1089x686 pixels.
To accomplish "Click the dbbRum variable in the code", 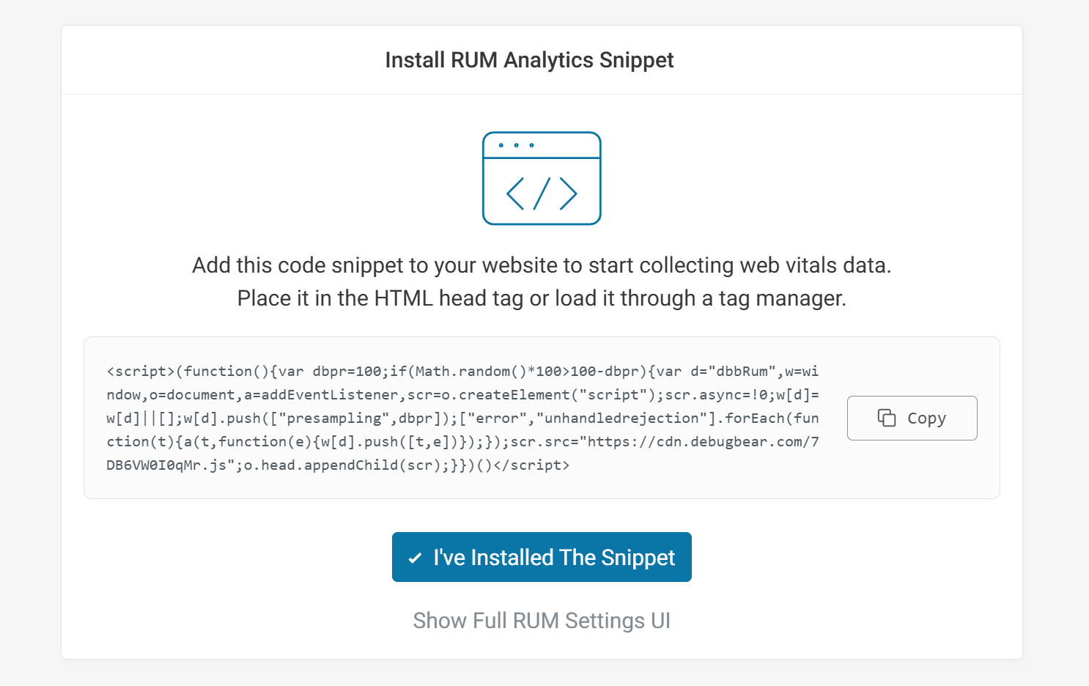I will tap(743, 371).
